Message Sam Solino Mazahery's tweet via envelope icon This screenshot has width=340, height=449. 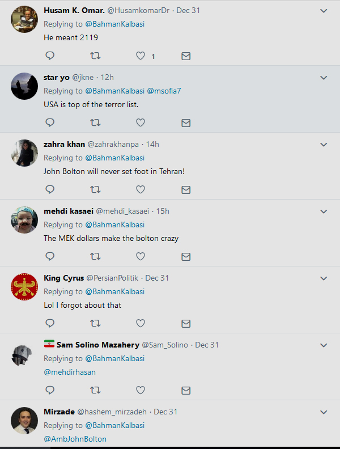(x=185, y=390)
